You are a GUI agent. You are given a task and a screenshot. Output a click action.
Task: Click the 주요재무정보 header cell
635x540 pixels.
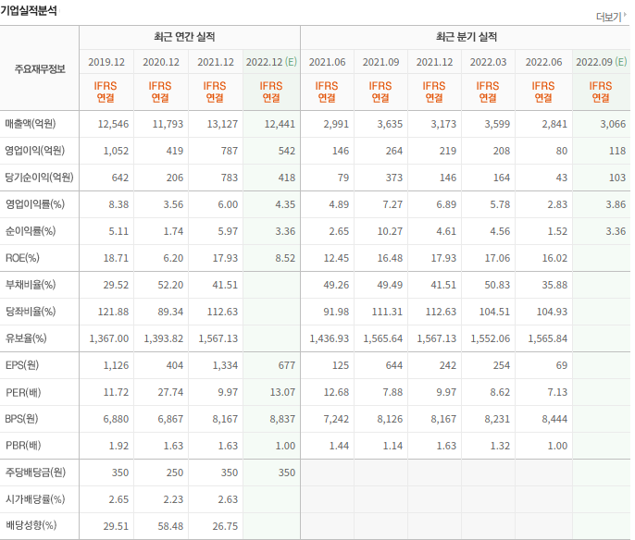[x=40, y=68]
